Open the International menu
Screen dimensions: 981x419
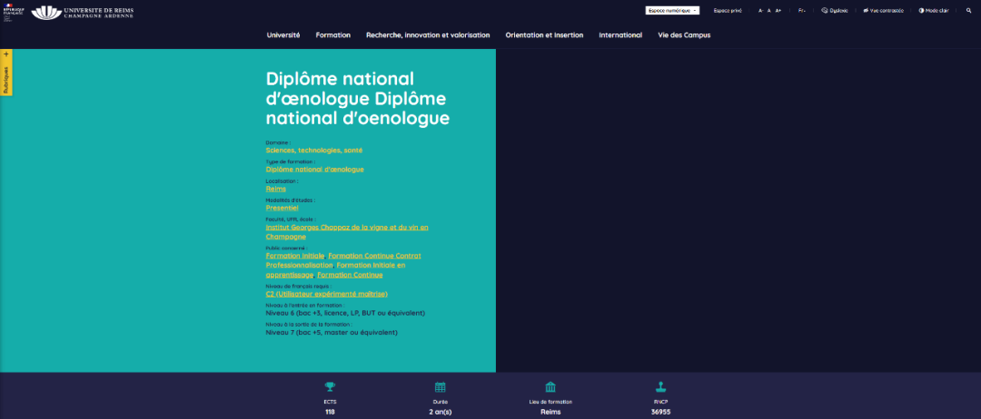tap(620, 35)
